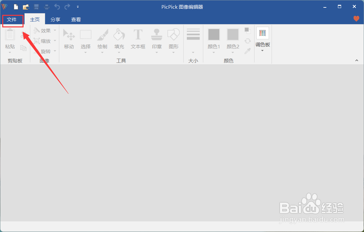Screen dimensions: 364x232
Task: Switch to the 分享 tab
Action: tap(55, 20)
